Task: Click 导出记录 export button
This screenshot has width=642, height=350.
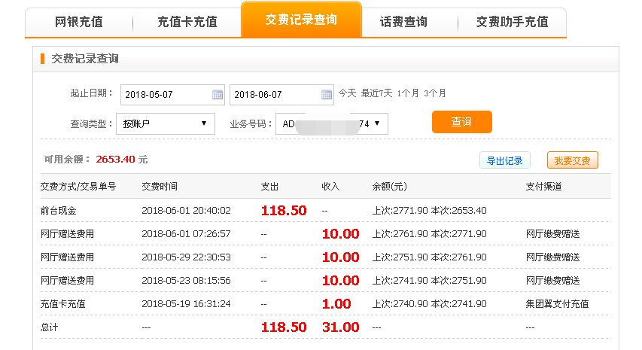Action: tap(505, 160)
